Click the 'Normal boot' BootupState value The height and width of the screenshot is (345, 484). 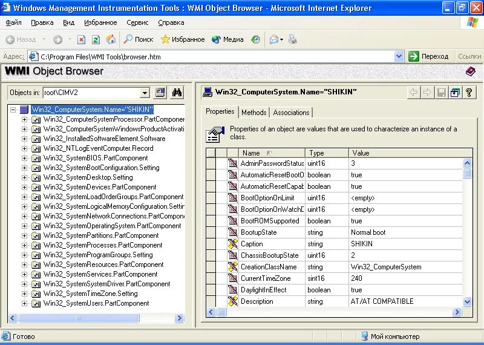368,232
